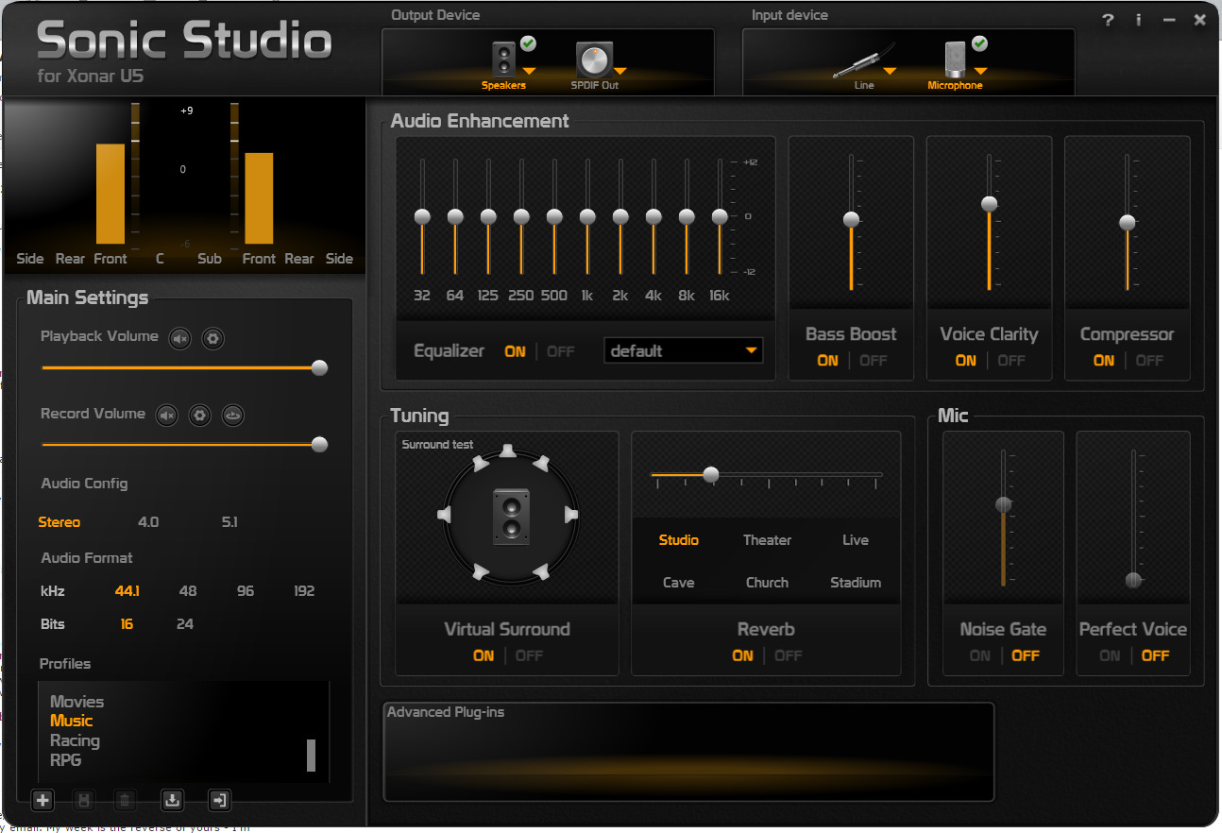Viewport: 1222px width, 833px height.
Task: Click the export profile icon
Action: pyautogui.click(x=219, y=801)
